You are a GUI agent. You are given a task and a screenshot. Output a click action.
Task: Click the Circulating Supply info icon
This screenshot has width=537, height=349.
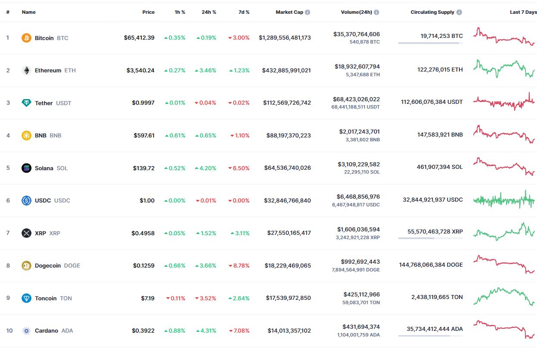(459, 12)
